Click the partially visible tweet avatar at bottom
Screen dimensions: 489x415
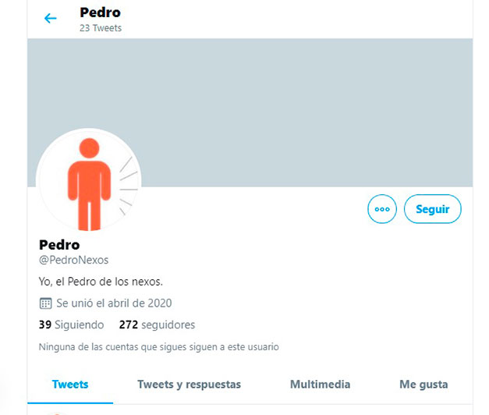click(56, 413)
